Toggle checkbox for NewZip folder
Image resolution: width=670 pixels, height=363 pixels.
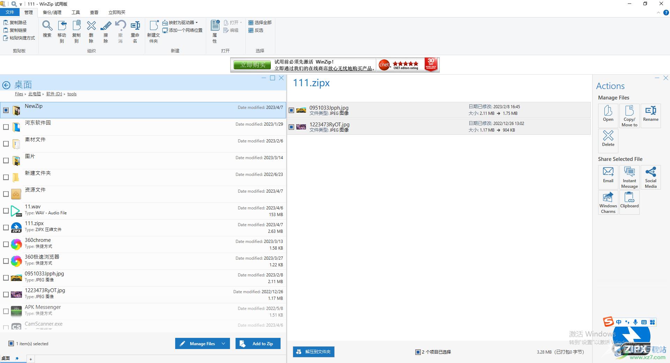click(6, 110)
